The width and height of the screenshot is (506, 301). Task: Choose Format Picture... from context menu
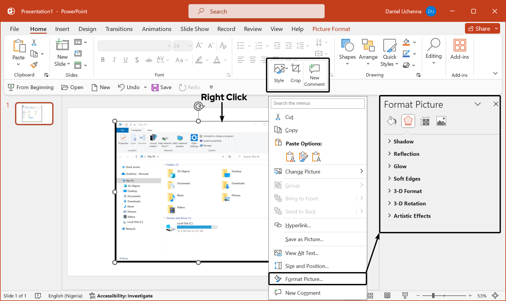point(304,279)
